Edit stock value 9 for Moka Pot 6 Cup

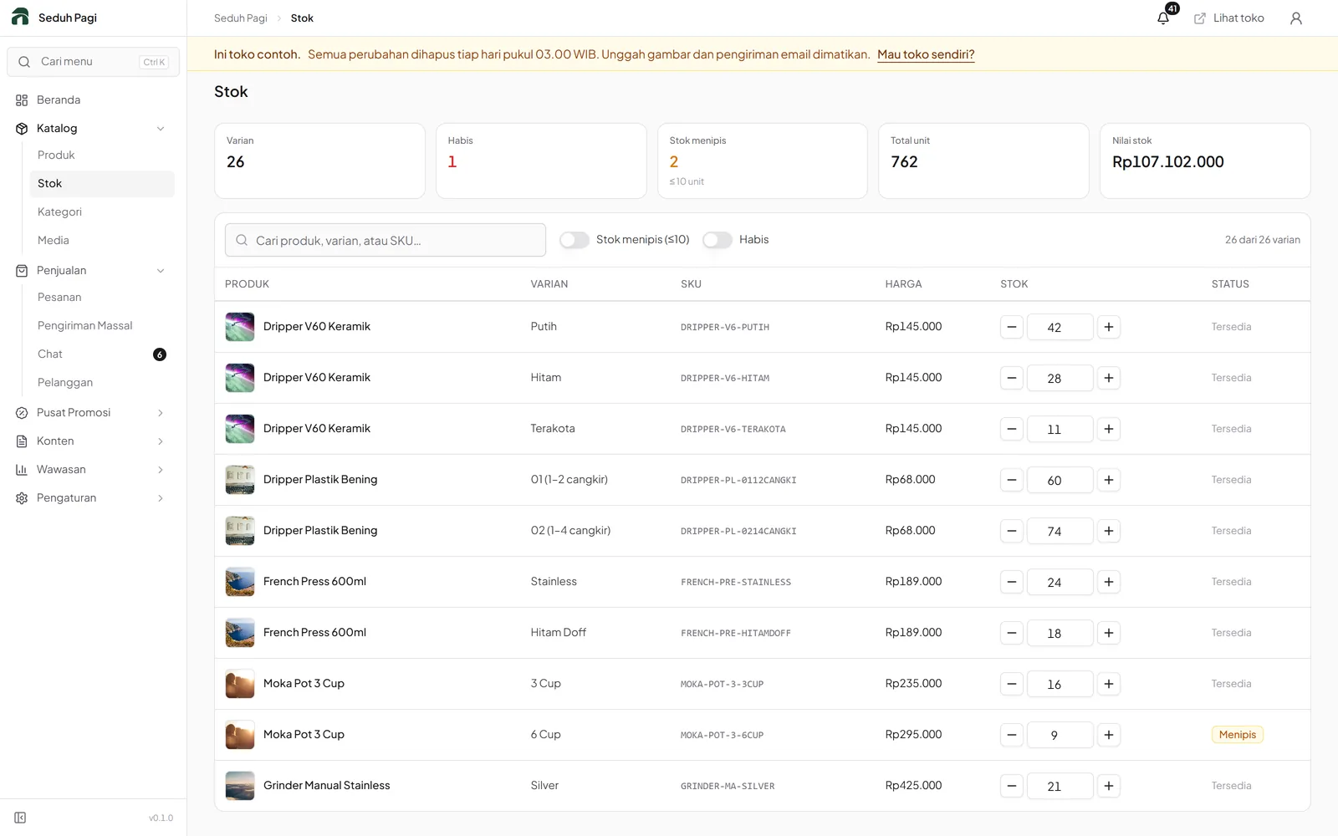[1060, 735]
